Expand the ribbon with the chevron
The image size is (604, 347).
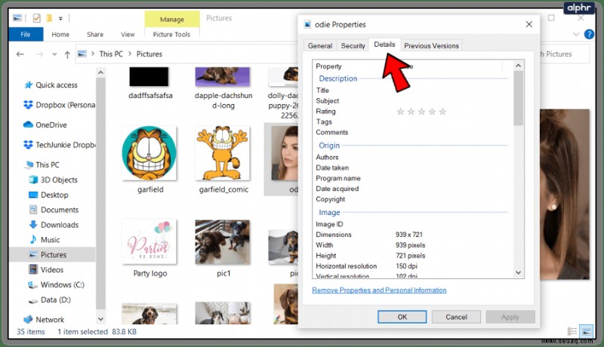point(576,34)
